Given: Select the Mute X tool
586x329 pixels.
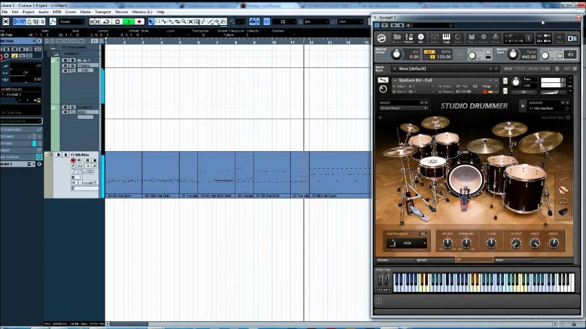Looking at the screenshot, I should tap(191, 21).
